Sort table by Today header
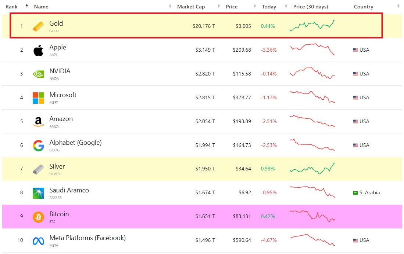This screenshot has height=254, width=404. tap(269, 7)
